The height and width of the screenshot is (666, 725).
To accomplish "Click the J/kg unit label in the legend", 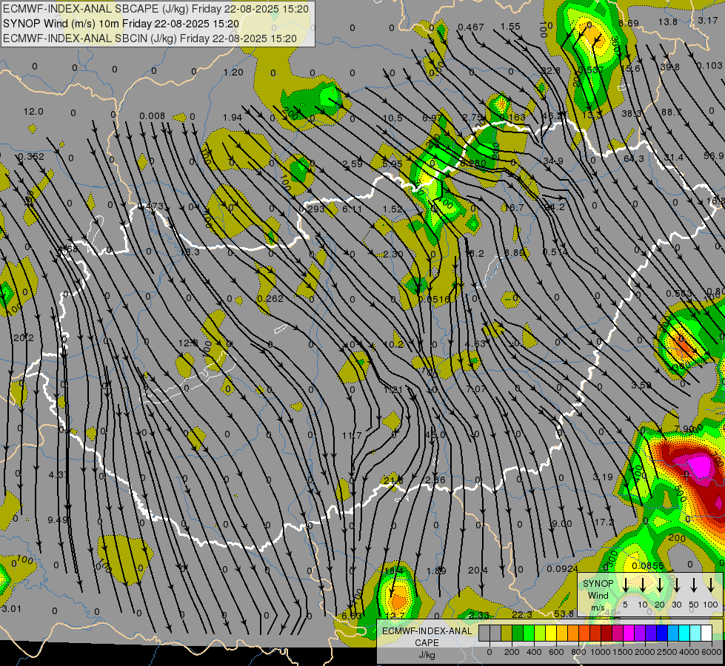I will 427,655.
